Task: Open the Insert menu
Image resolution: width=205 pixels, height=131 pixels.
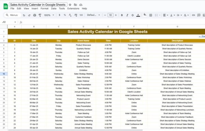Action: (35, 9)
